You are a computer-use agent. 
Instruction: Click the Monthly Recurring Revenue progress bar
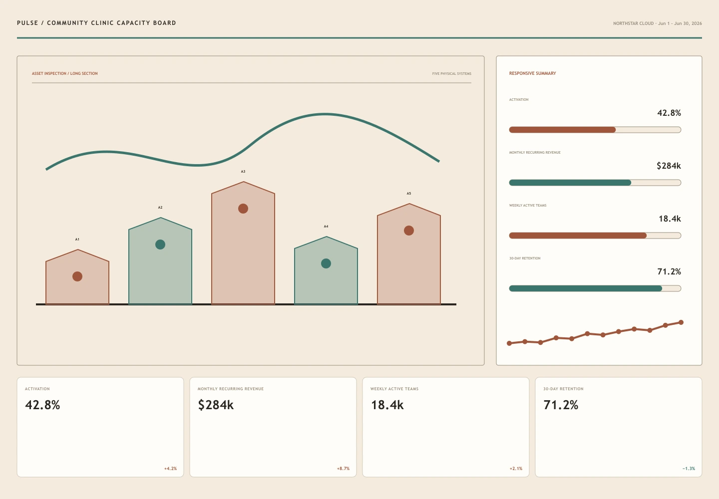coord(595,183)
